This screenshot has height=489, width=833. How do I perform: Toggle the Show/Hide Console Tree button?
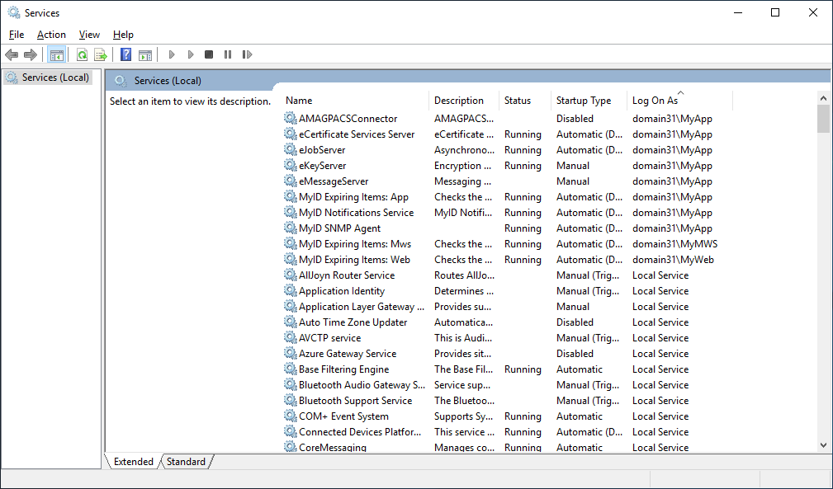pos(56,54)
